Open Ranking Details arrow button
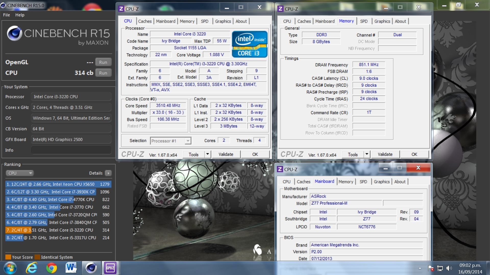The height and width of the screenshot is (275, 490). coord(108,173)
